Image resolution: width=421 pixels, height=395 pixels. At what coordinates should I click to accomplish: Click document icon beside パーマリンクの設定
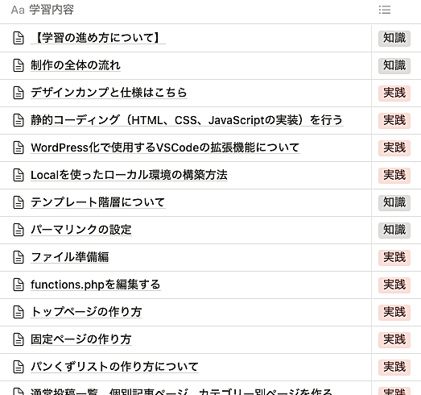pyautogui.click(x=19, y=230)
